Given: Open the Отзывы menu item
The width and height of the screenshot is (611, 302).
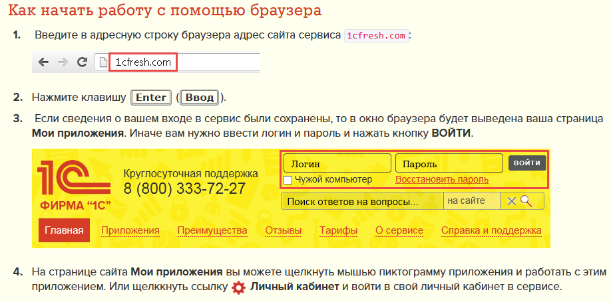Looking at the screenshot, I should click(284, 230).
